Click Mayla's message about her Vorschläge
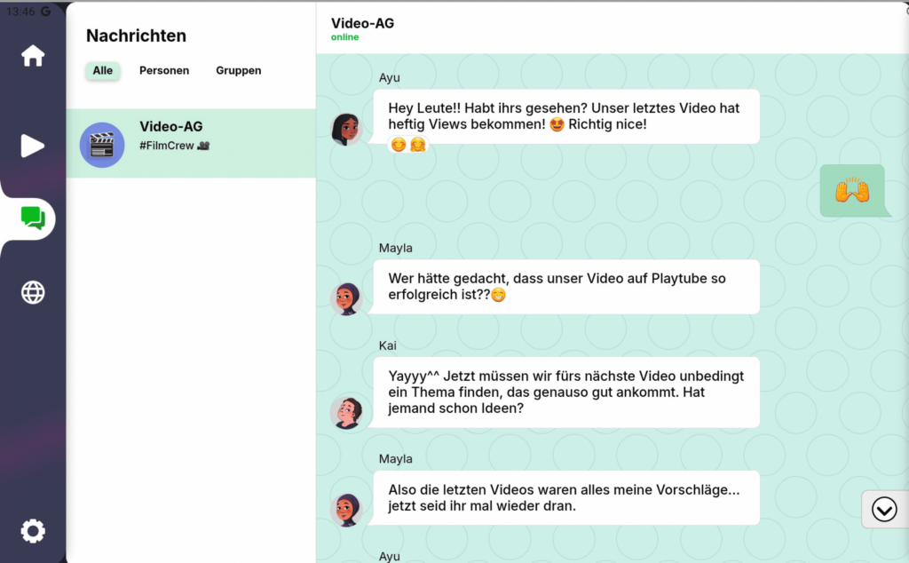This screenshot has width=909, height=563. click(x=565, y=497)
